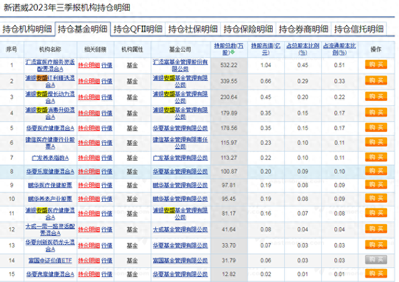Image resolution: width=399 pixels, height=282 pixels.
Task: Open fund 华夏乐享健康混合A
Action: pyautogui.click(x=50, y=171)
